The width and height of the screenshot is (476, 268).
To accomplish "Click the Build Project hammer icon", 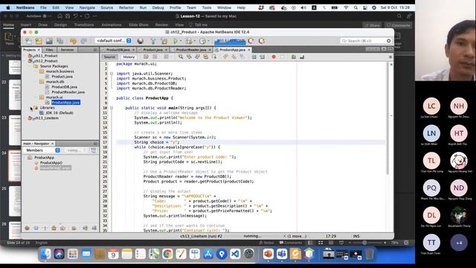I will pyautogui.click(x=153, y=41).
